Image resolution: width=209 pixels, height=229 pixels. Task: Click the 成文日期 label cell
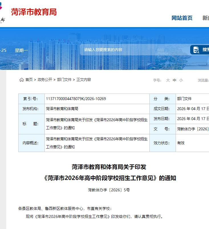click(163, 109)
